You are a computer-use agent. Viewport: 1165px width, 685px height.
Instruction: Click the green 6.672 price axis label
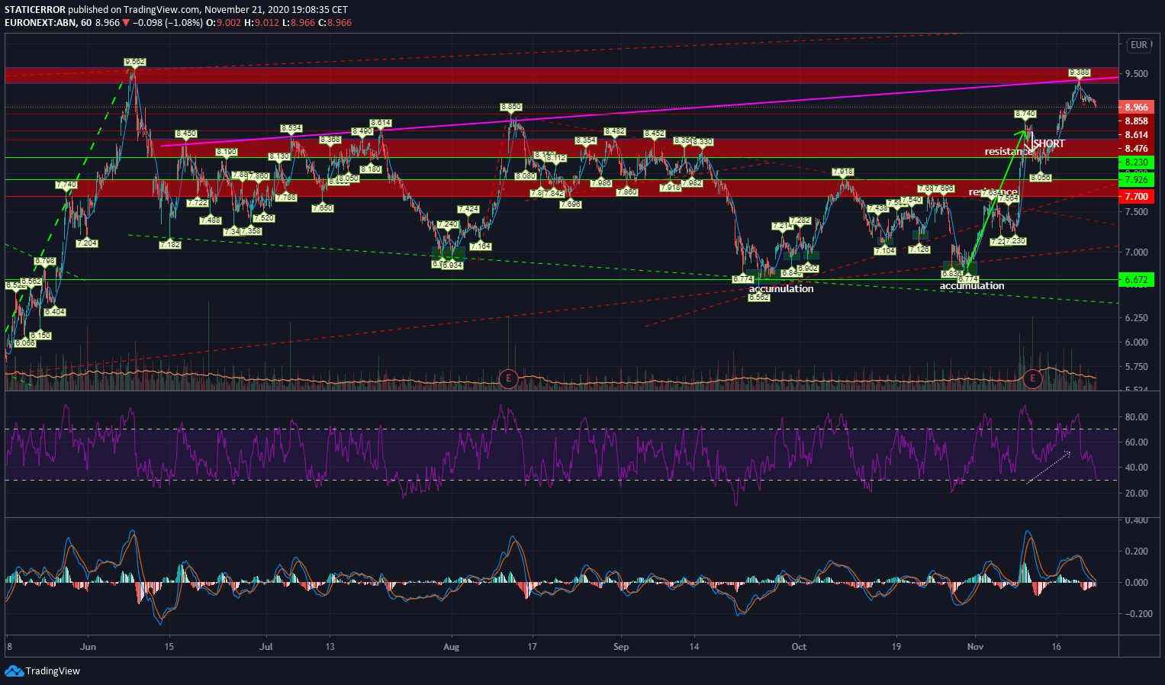1135,280
